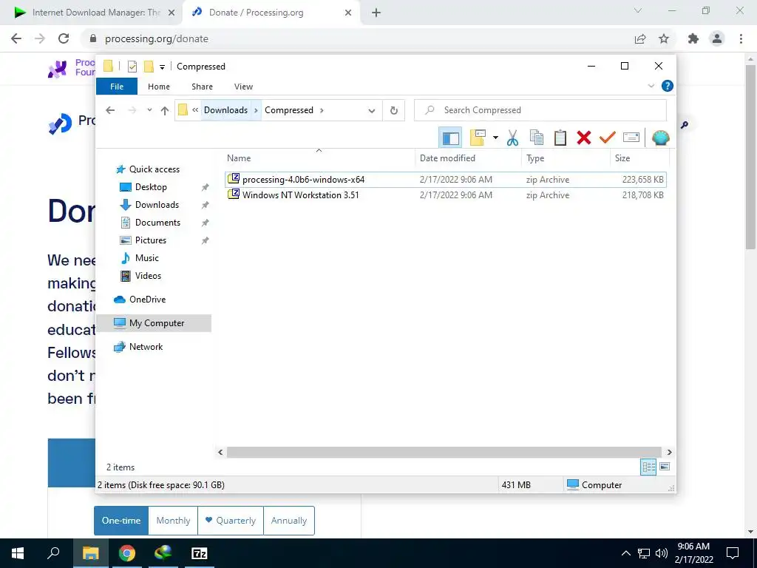Open recent locations dropdown arrow
The image size is (757, 568).
tap(149, 110)
